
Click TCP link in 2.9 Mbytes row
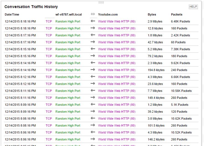(49, 21)
